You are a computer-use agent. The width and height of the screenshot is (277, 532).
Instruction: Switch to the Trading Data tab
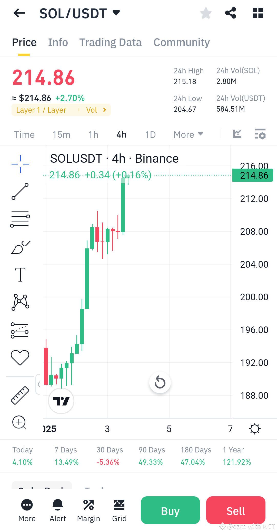tap(111, 42)
